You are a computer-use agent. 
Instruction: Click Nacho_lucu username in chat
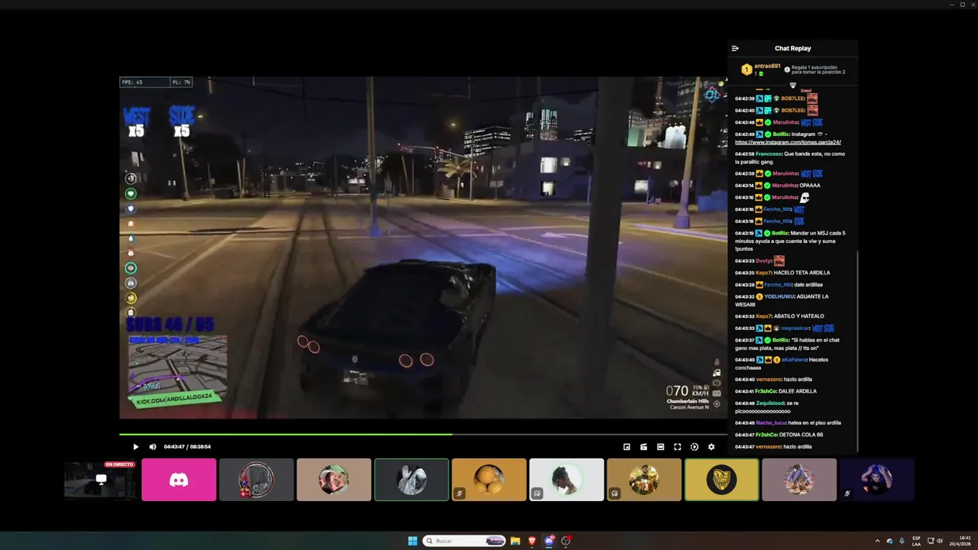coord(771,422)
